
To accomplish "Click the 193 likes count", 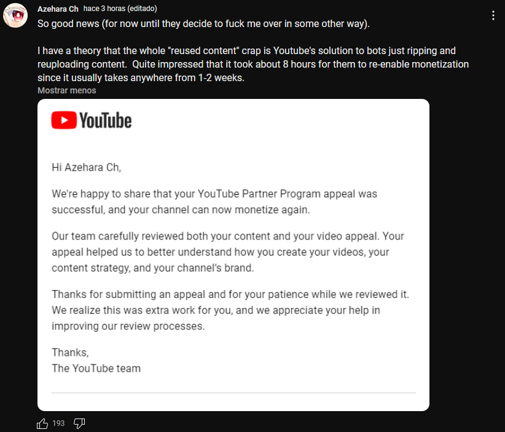I will click(58, 423).
